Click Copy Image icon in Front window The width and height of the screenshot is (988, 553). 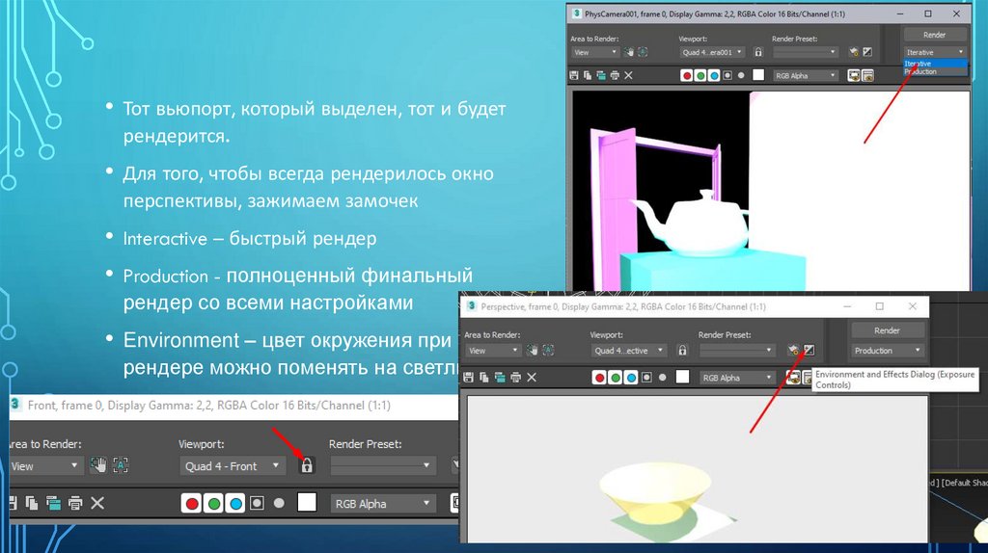(32, 503)
